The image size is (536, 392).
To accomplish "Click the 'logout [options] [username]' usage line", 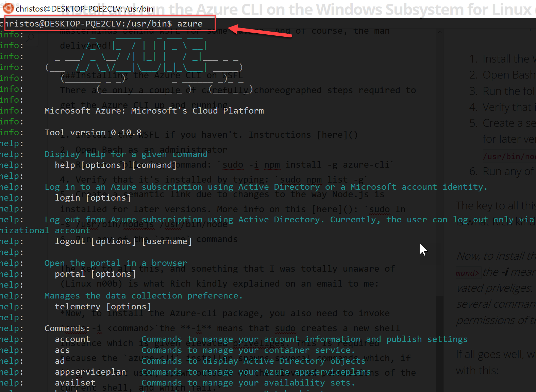I will (123, 241).
